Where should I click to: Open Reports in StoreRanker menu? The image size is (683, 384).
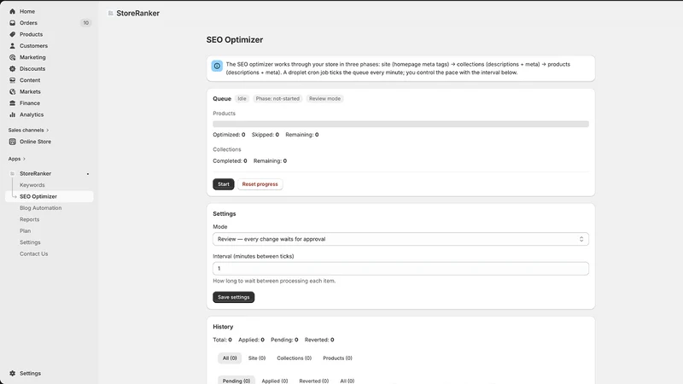point(29,219)
